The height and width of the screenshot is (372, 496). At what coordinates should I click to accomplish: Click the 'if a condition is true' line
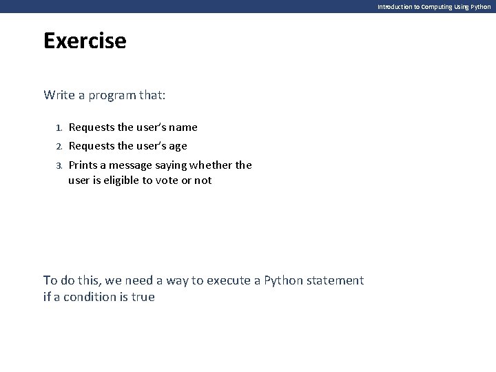point(99,297)
